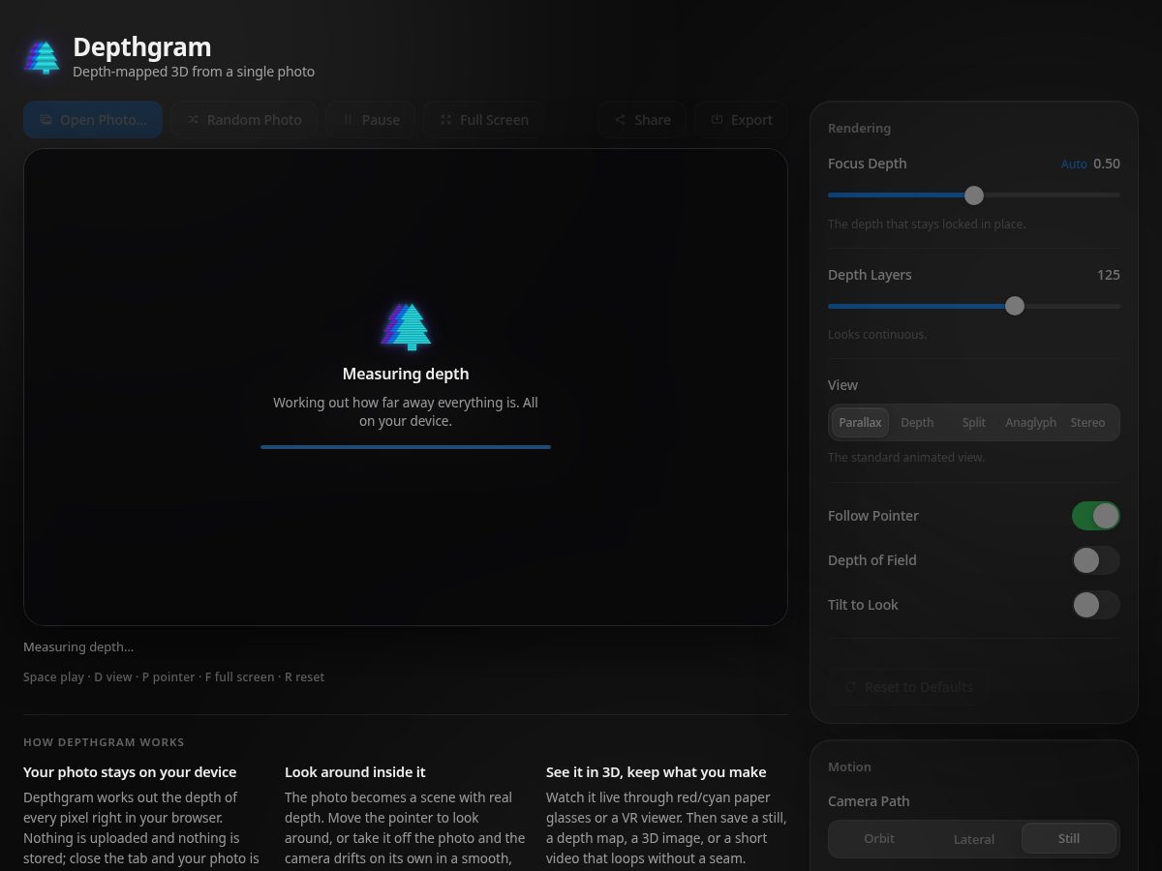This screenshot has width=1162, height=871.
Task: Switch to the Anaglyph view
Action: tap(1030, 423)
